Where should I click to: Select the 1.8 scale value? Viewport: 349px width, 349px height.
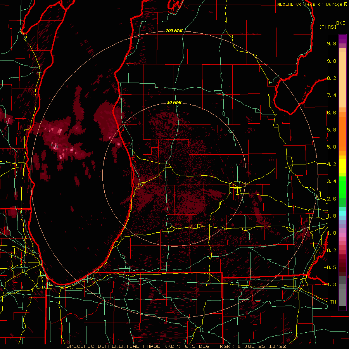point(332,216)
